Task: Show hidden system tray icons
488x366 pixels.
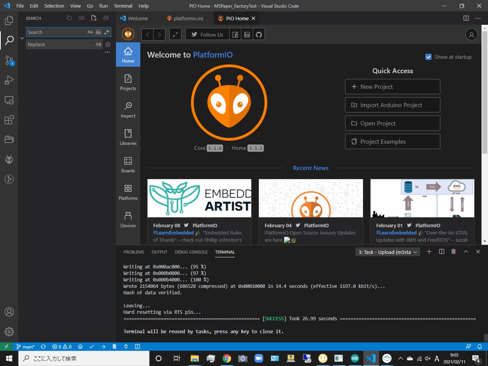Action: tap(400, 358)
